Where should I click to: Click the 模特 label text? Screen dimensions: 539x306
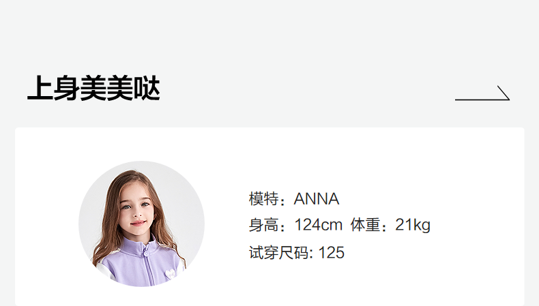263,199
